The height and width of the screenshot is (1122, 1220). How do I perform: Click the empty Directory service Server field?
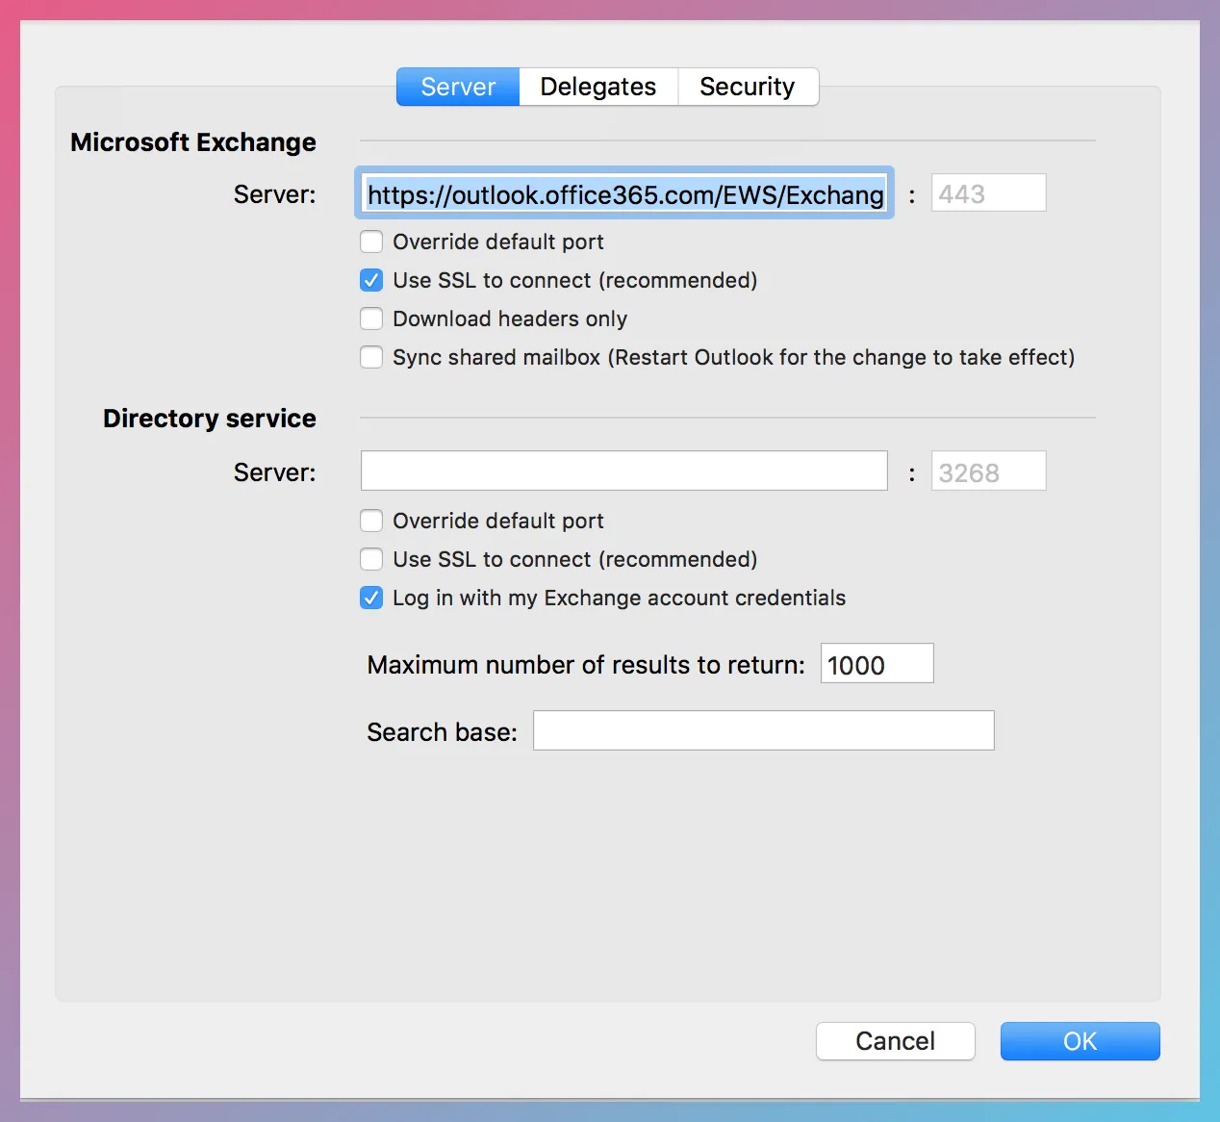(x=624, y=471)
